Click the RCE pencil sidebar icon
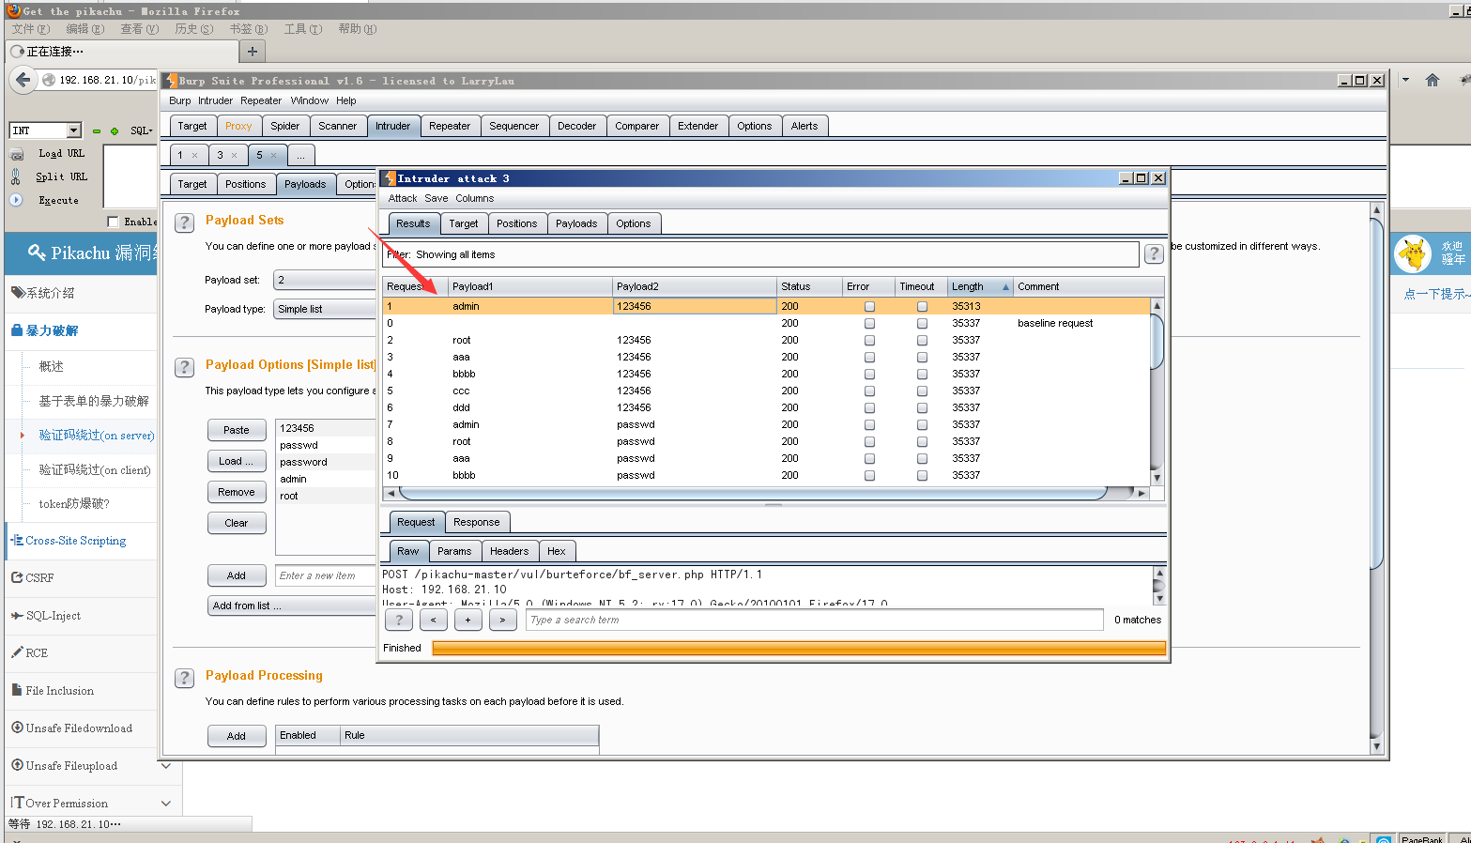The image size is (1471, 843). 17,652
